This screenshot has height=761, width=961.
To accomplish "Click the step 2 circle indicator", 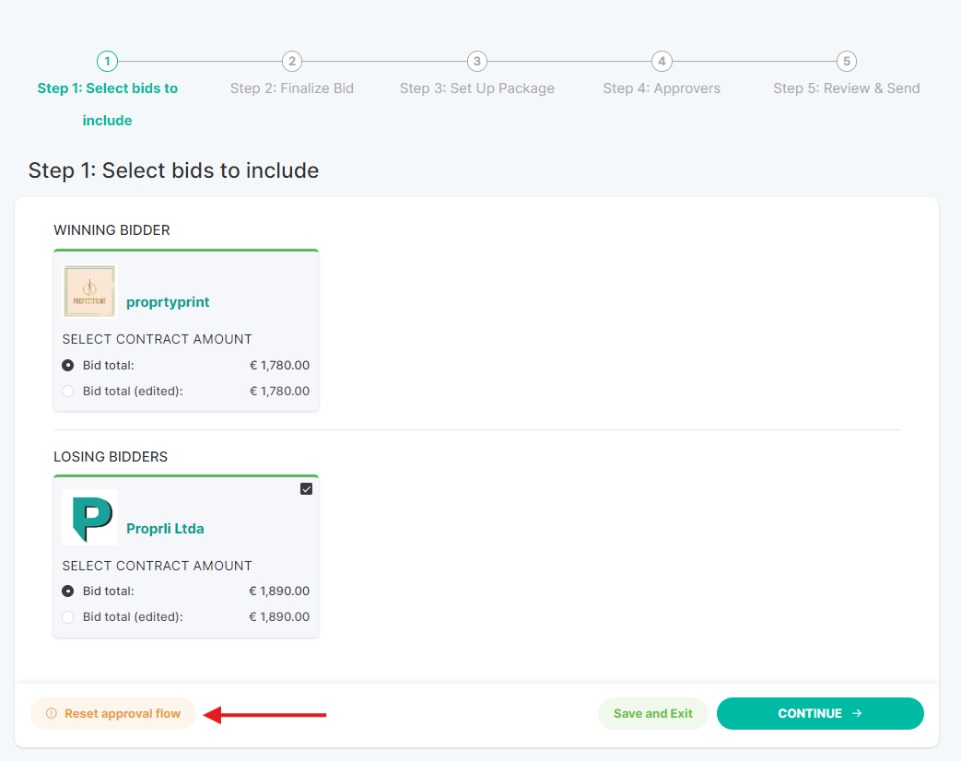I will point(292,62).
